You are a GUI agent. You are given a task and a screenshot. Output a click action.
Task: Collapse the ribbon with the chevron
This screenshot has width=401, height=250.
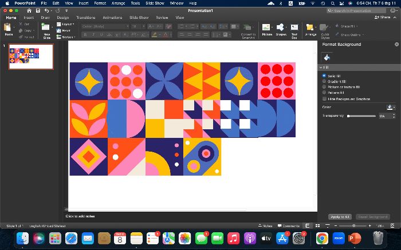tap(395, 17)
